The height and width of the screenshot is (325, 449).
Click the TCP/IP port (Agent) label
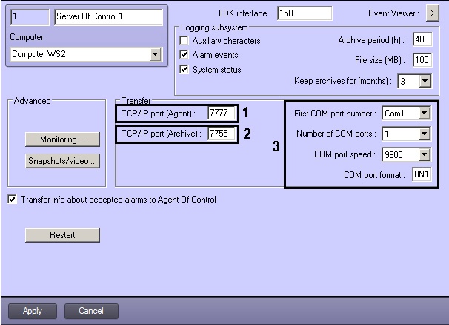(x=159, y=114)
